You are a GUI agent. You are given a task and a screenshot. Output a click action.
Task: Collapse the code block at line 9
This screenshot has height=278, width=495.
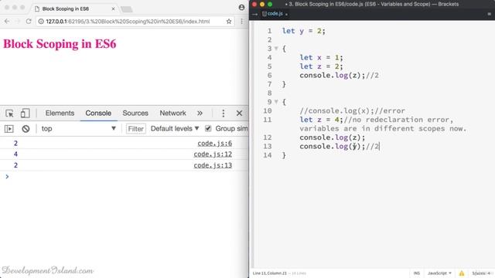[276, 102]
